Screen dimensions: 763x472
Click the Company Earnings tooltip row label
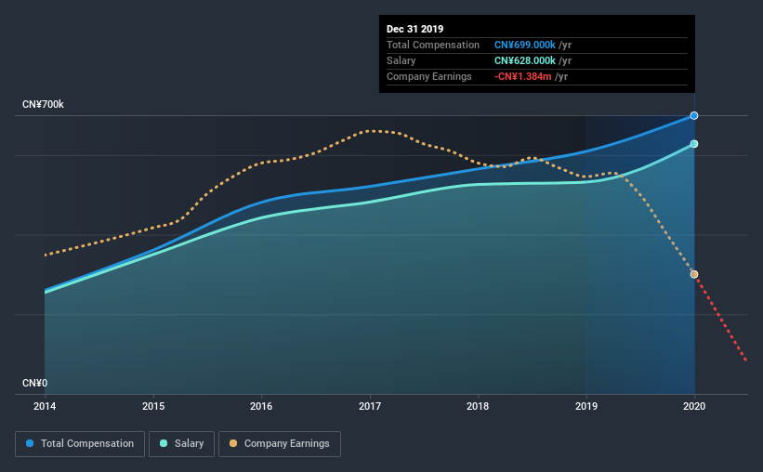click(429, 76)
